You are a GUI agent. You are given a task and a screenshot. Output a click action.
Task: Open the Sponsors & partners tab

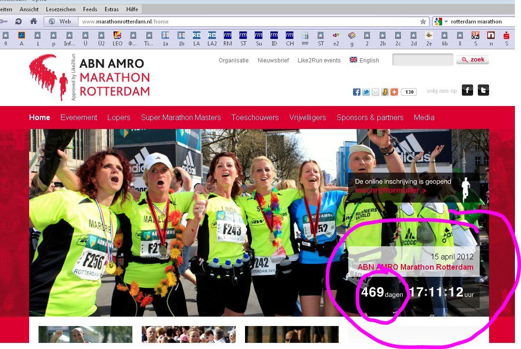tap(370, 118)
